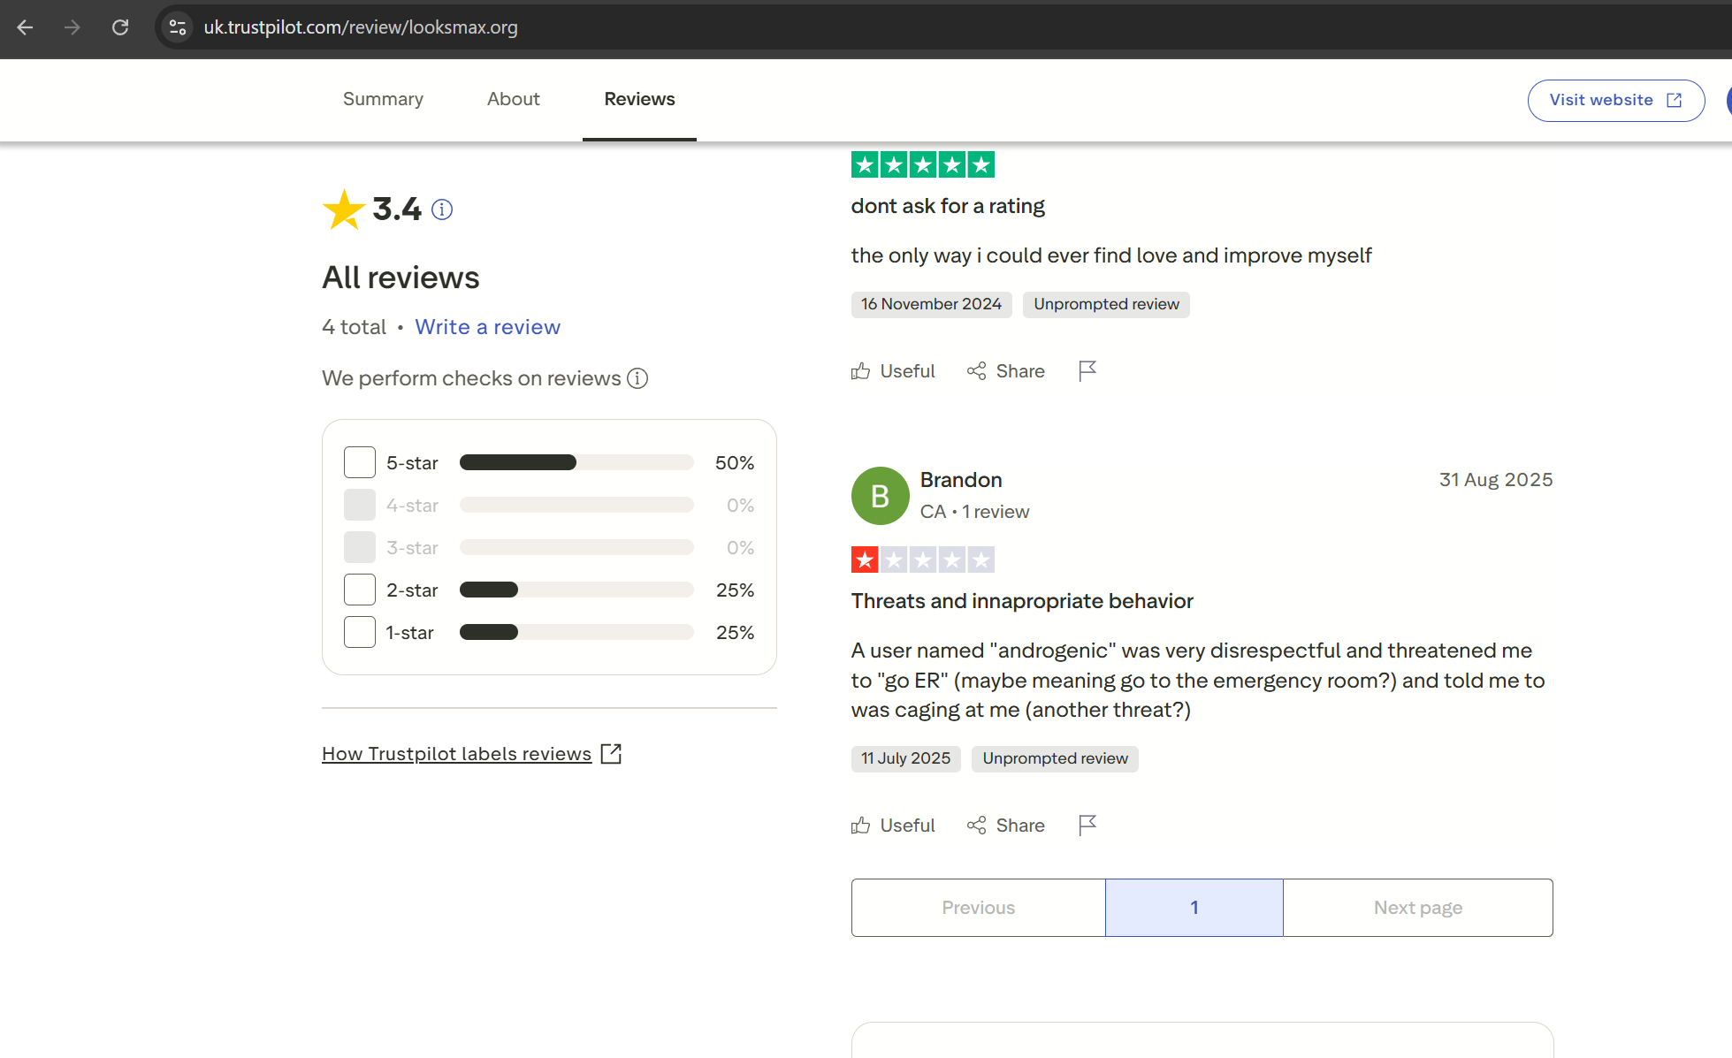Open site information icon in address bar
The image size is (1732, 1058).
pos(178,27)
